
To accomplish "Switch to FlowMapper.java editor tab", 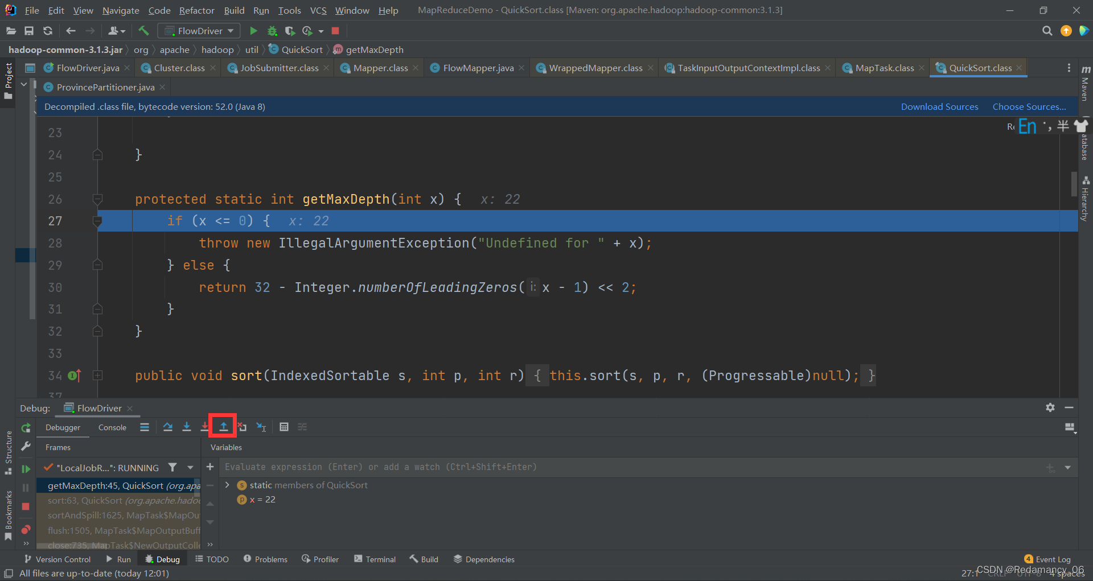I will click(478, 68).
